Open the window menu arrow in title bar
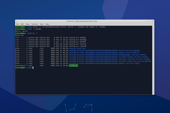This screenshot has width=170, height=113. point(17,21)
